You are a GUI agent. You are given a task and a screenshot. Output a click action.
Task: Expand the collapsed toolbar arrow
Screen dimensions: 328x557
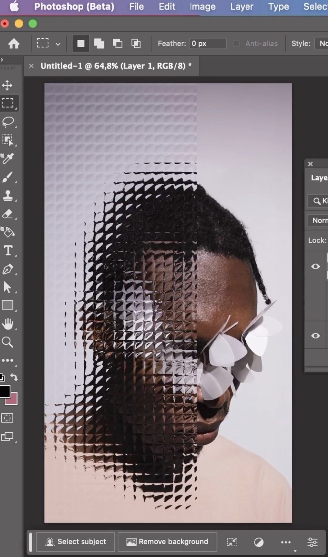tap(2, 60)
